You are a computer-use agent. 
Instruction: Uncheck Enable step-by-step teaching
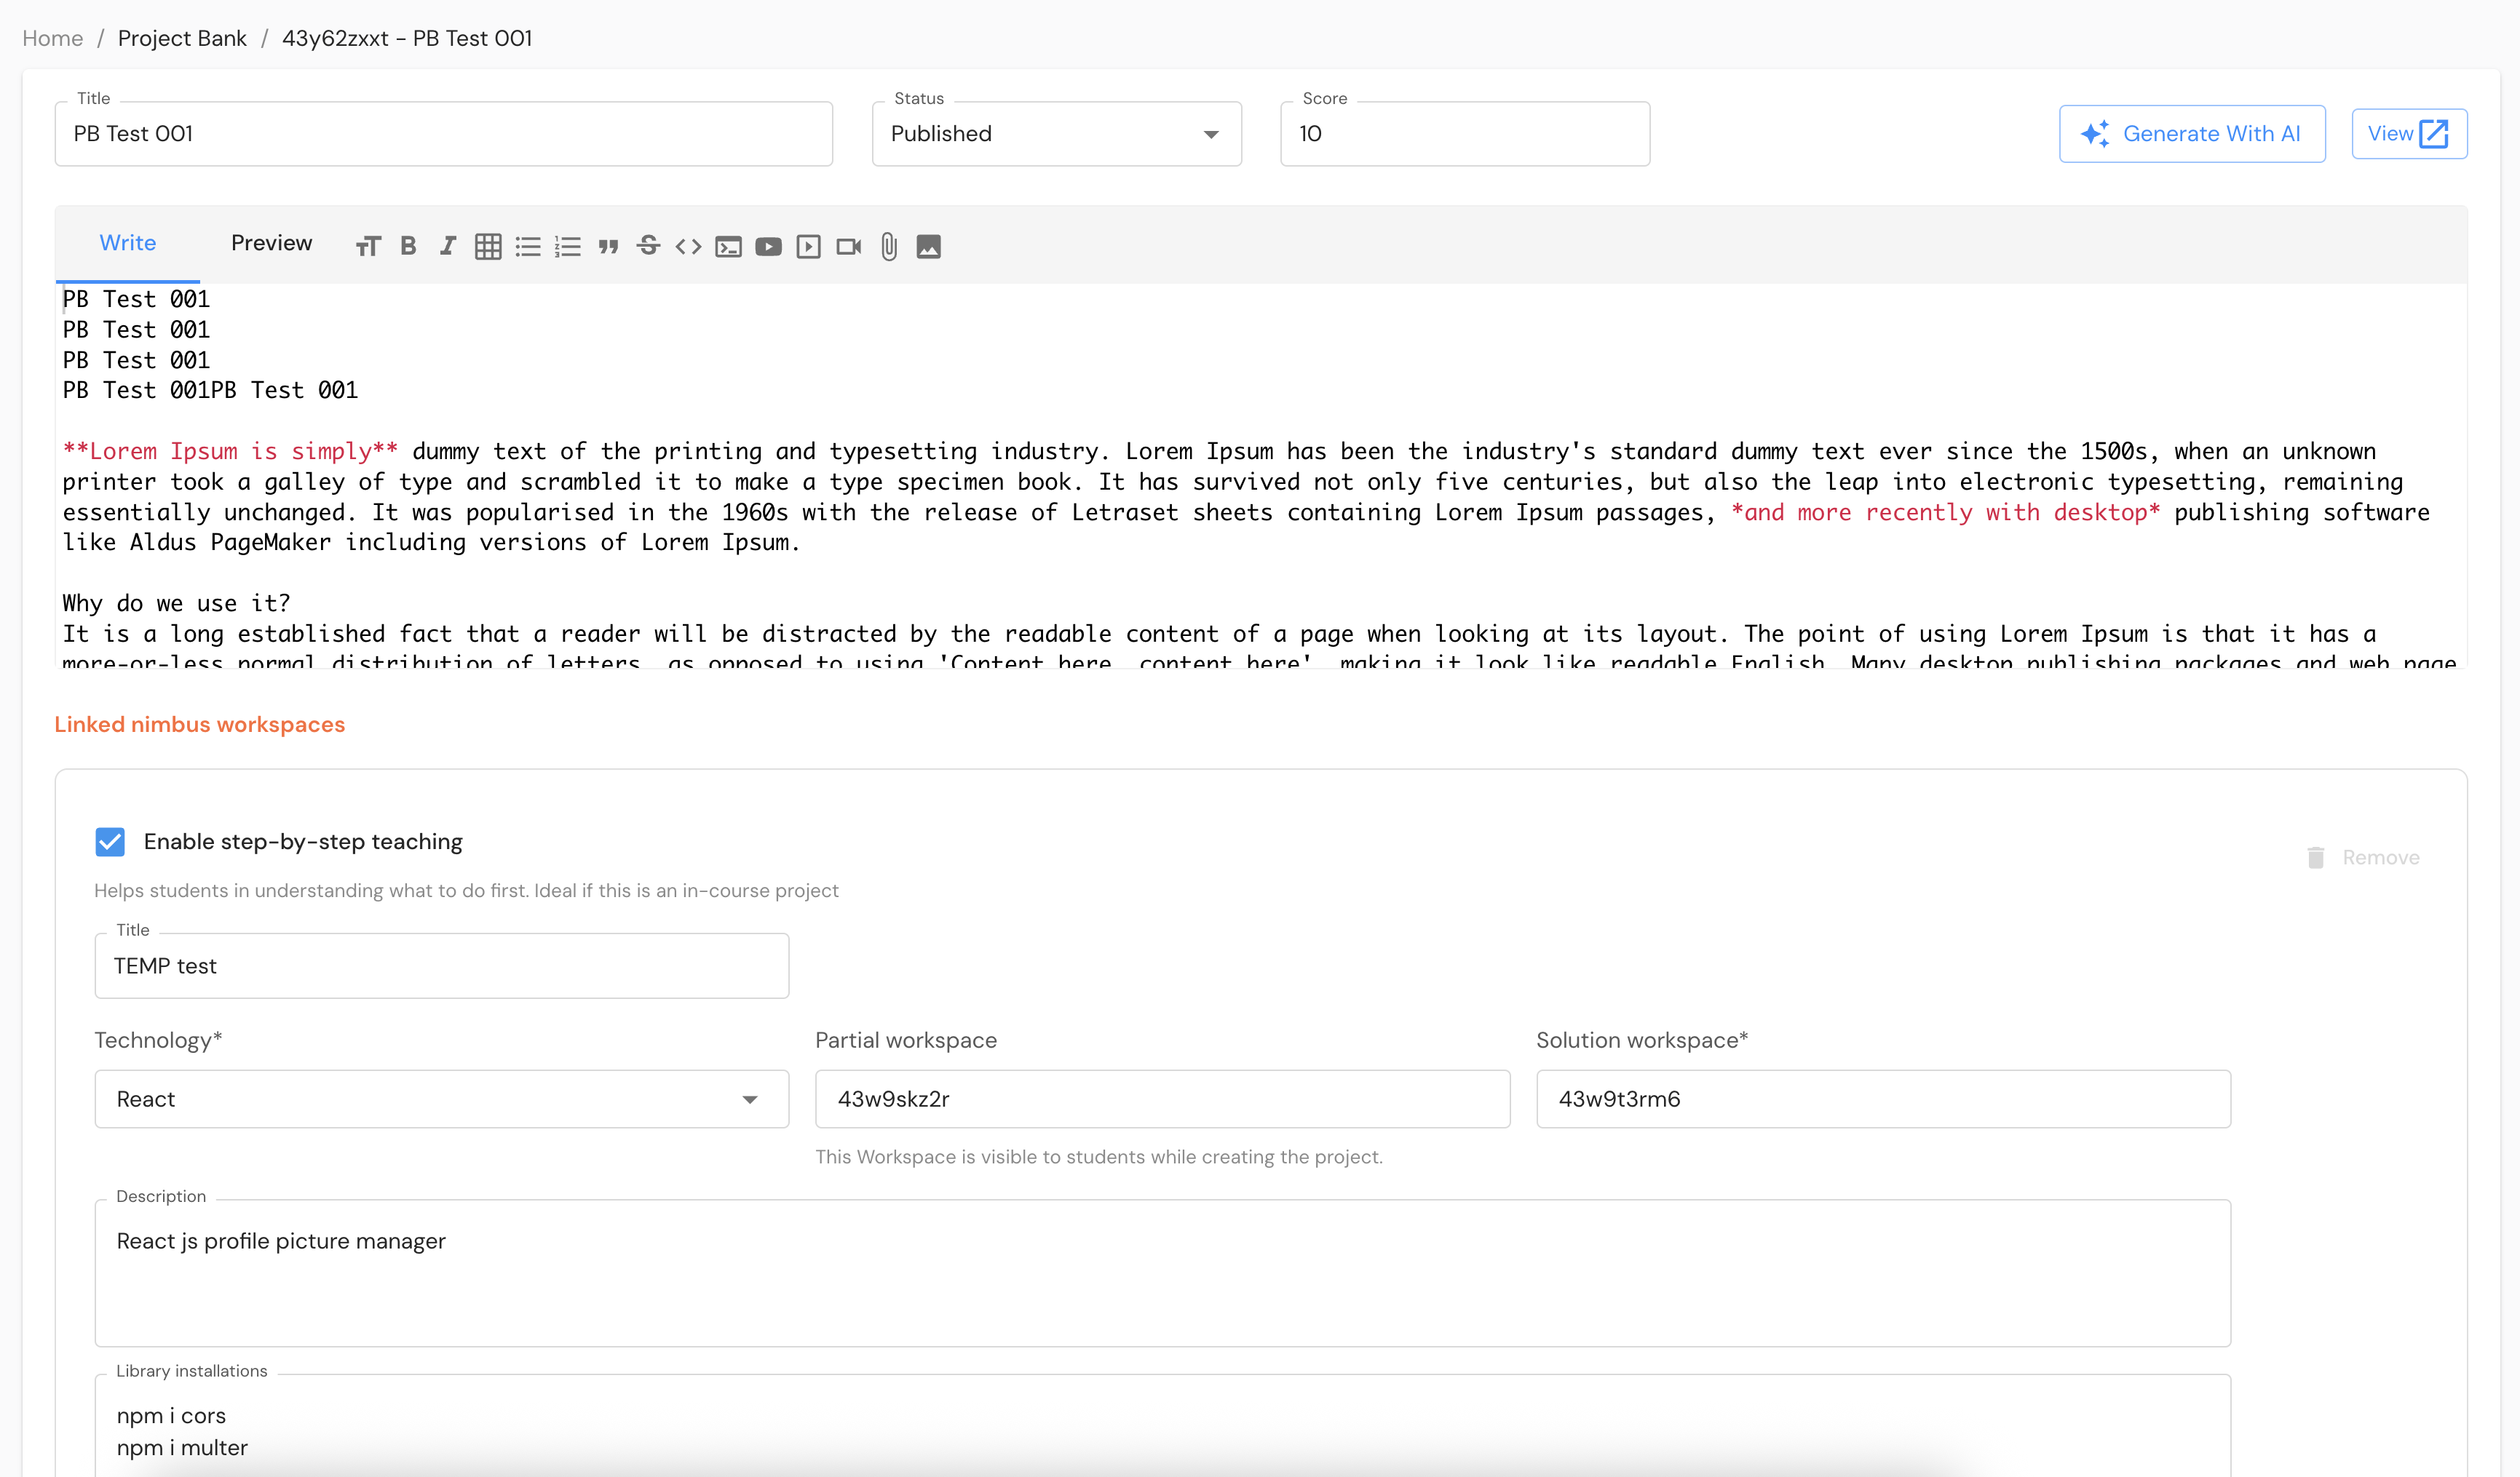pos(110,841)
